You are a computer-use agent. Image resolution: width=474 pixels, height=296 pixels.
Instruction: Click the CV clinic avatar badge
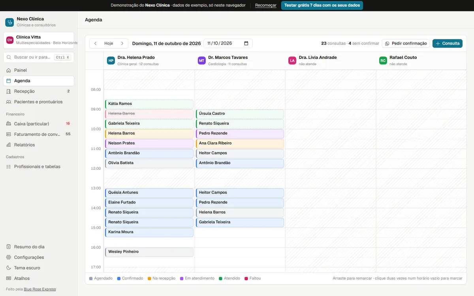10,40
